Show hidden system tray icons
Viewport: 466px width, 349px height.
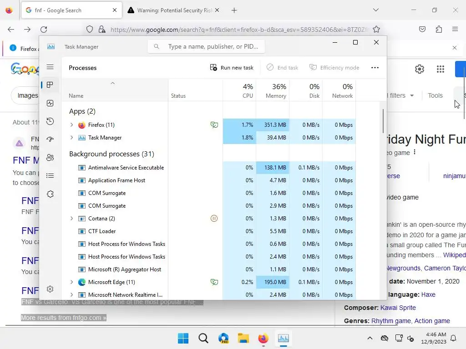(370, 338)
